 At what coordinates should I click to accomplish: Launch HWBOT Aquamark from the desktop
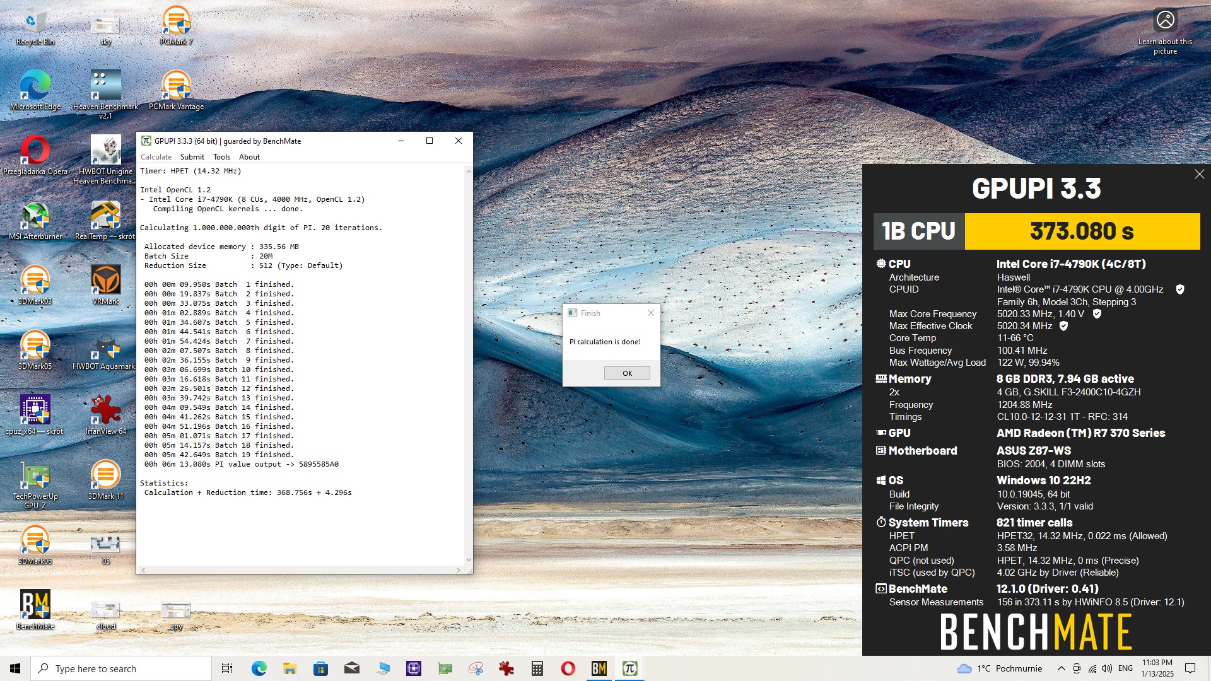coord(105,350)
